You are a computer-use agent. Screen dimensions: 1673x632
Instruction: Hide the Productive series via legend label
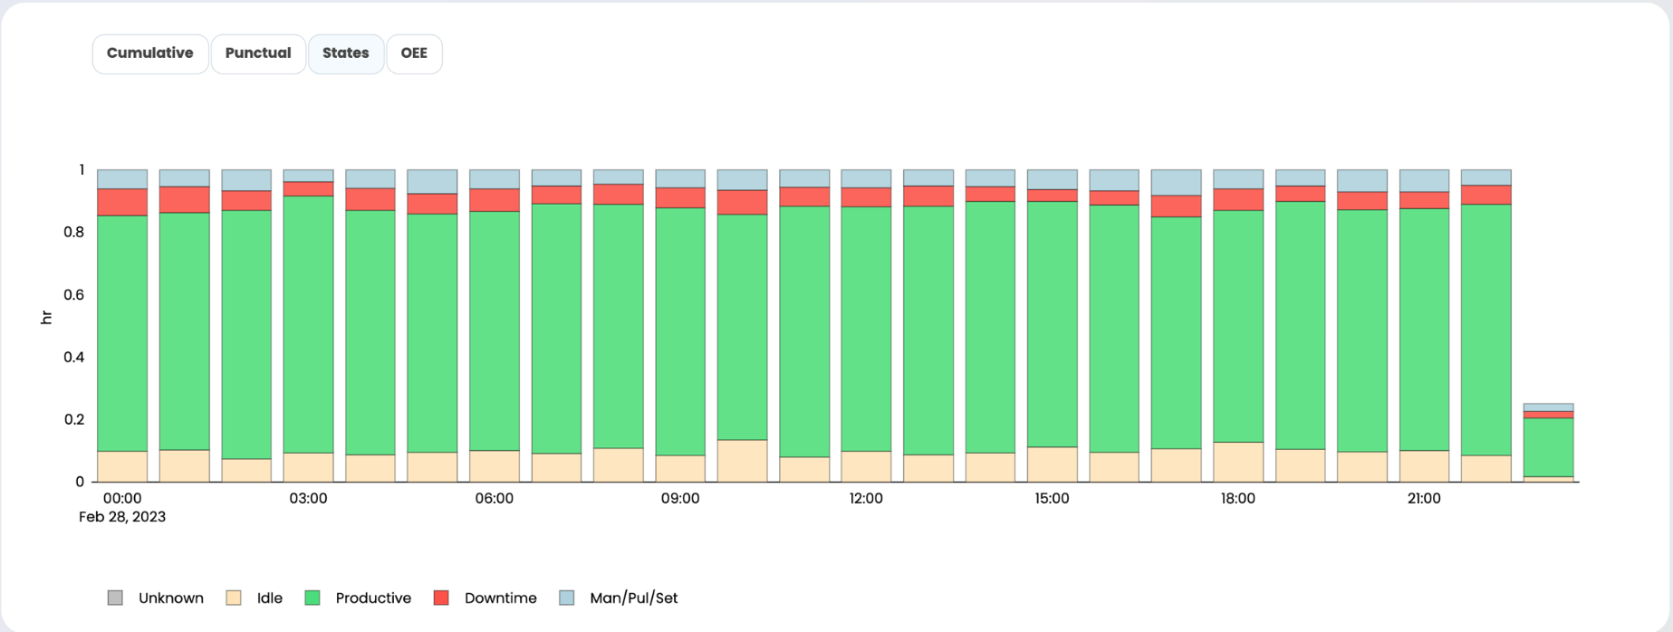point(373,598)
